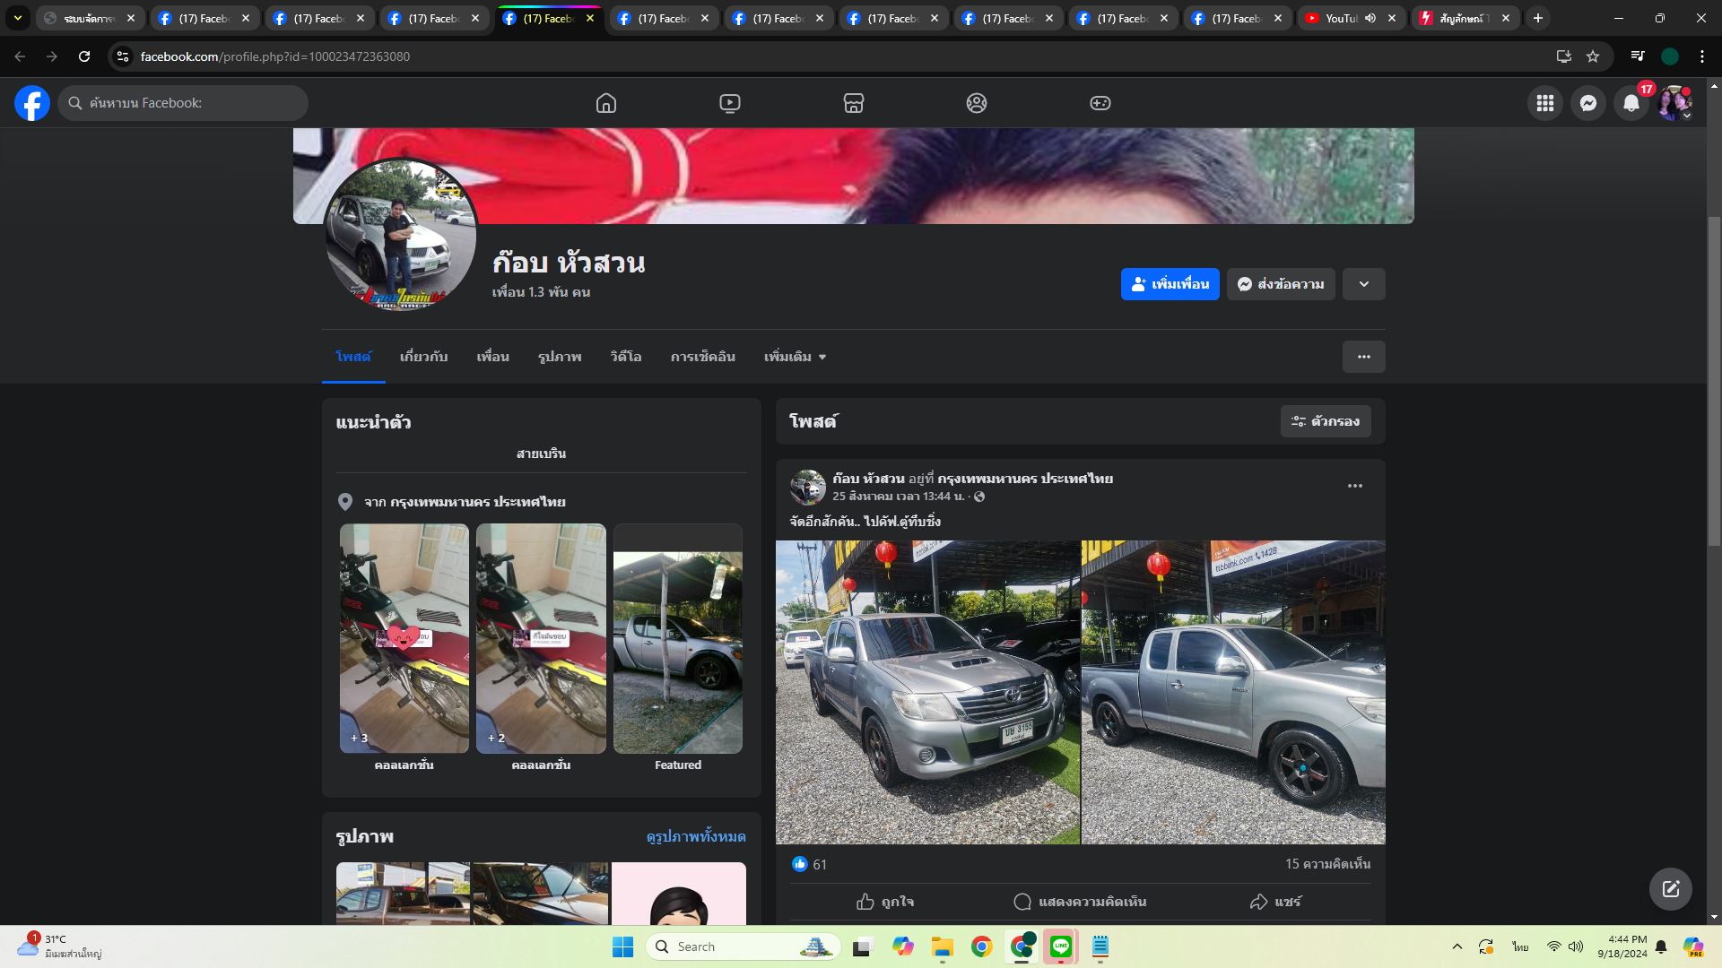This screenshot has width=1722, height=968.
Task: Open notifications bell with 17 badge
Action: point(1631,103)
